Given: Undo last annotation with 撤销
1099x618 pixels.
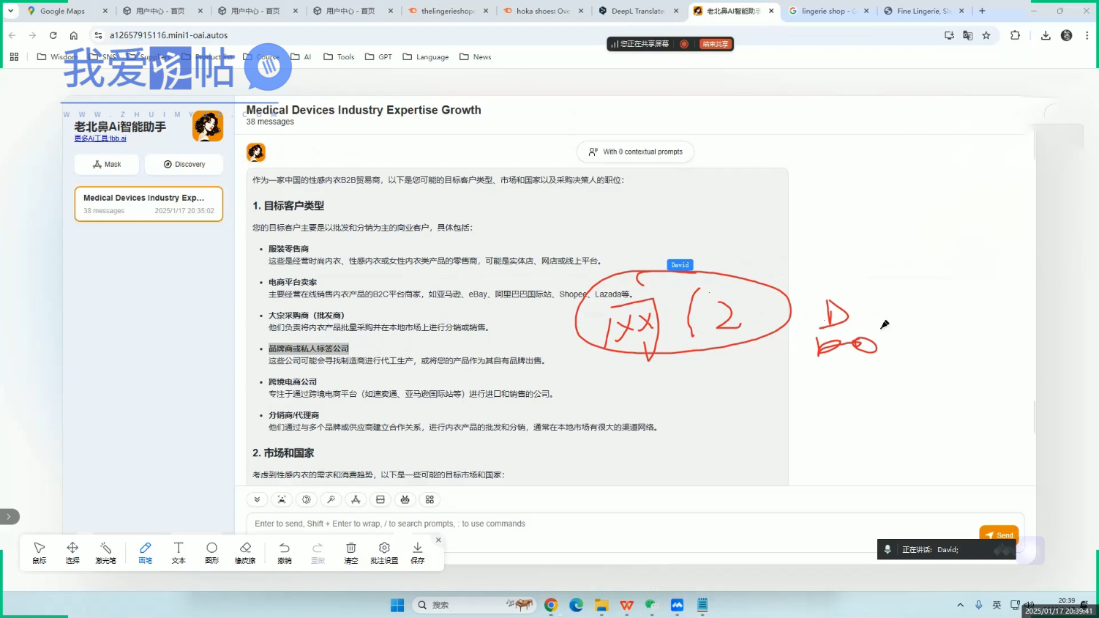Looking at the screenshot, I should pyautogui.click(x=285, y=553).
